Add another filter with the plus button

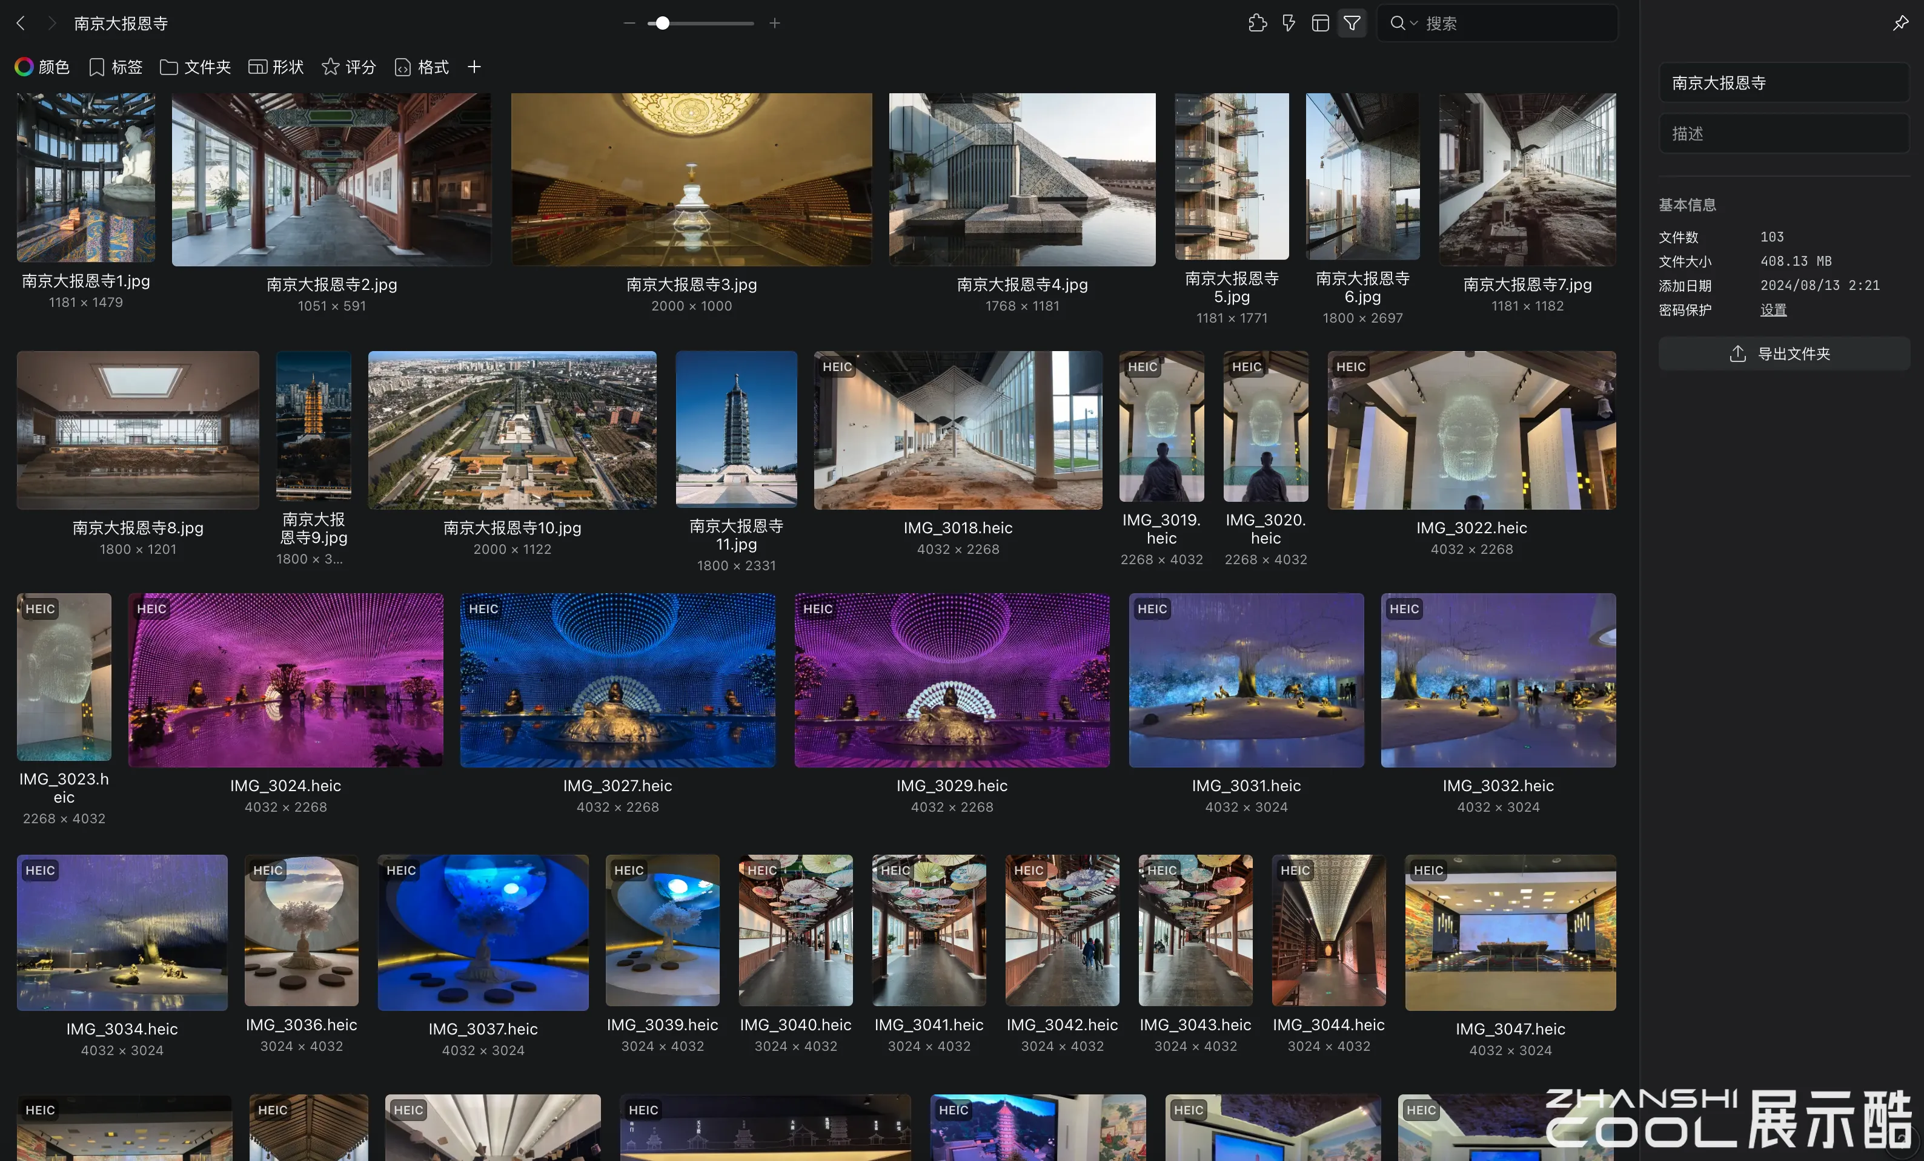click(x=474, y=67)
